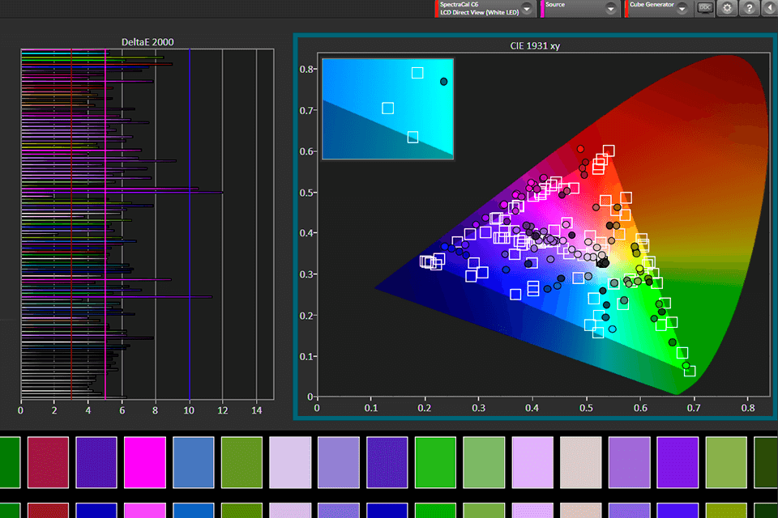Click the pale beige-pink swatch in top row
The image size is (778, 518).
coord(581,461)
